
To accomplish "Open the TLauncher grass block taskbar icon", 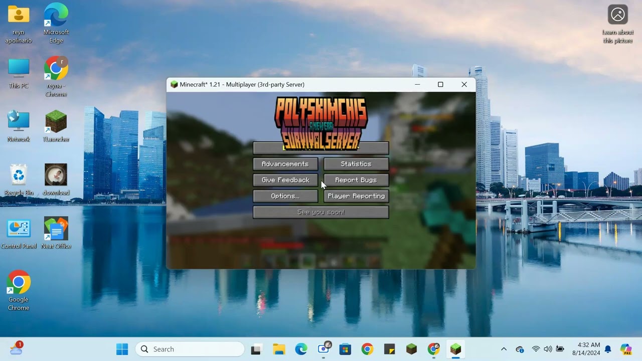I will (411, 349).
